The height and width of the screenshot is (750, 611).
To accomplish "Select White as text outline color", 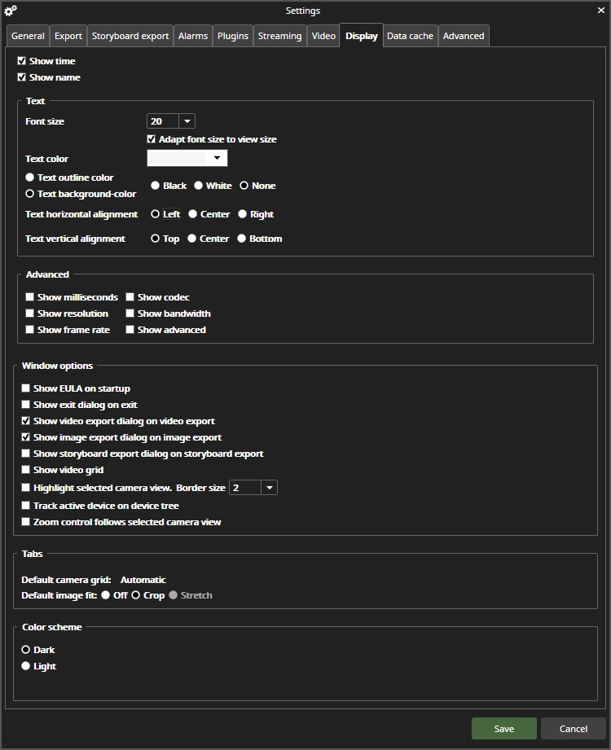I will (x=197, y=185).
